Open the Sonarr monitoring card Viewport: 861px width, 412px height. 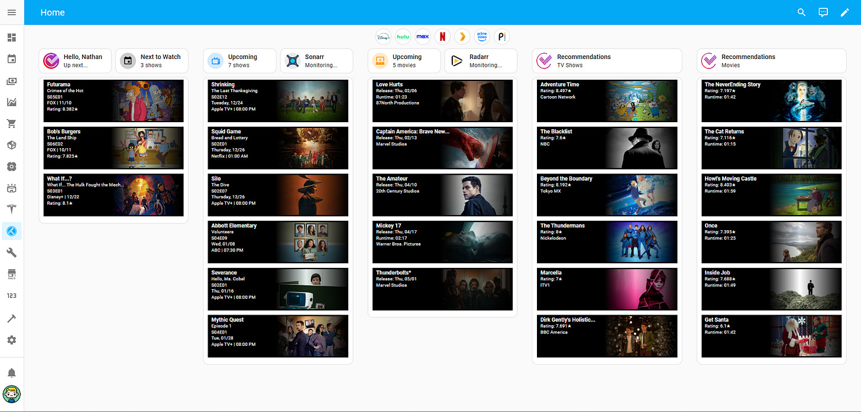click(316, 61)
